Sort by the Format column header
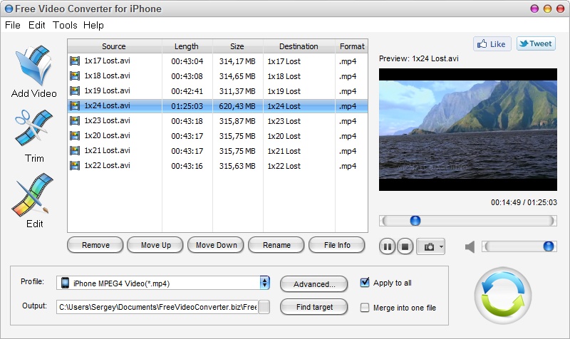 351,46
